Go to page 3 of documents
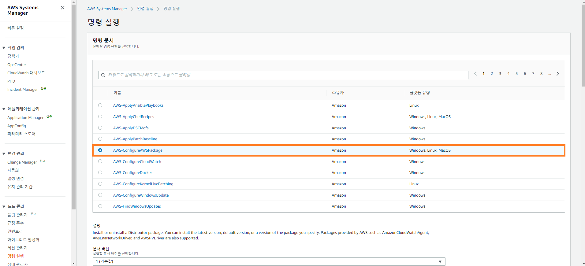This screenshot has height=266, width=585. pyautogui.click(x=500, y=74)
